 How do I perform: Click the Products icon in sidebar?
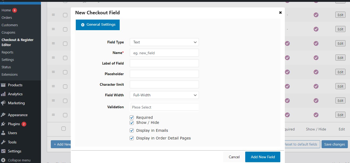pyautogui.click(x=3, y=85)
